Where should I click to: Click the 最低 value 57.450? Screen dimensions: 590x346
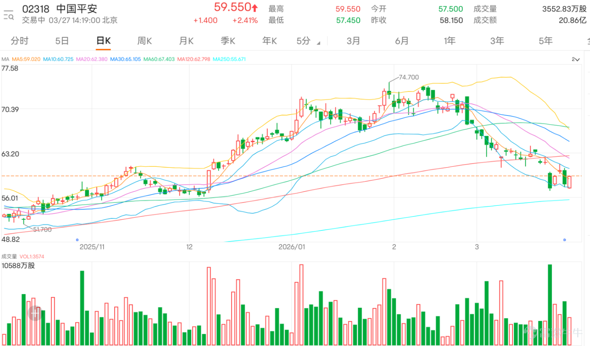348,20
